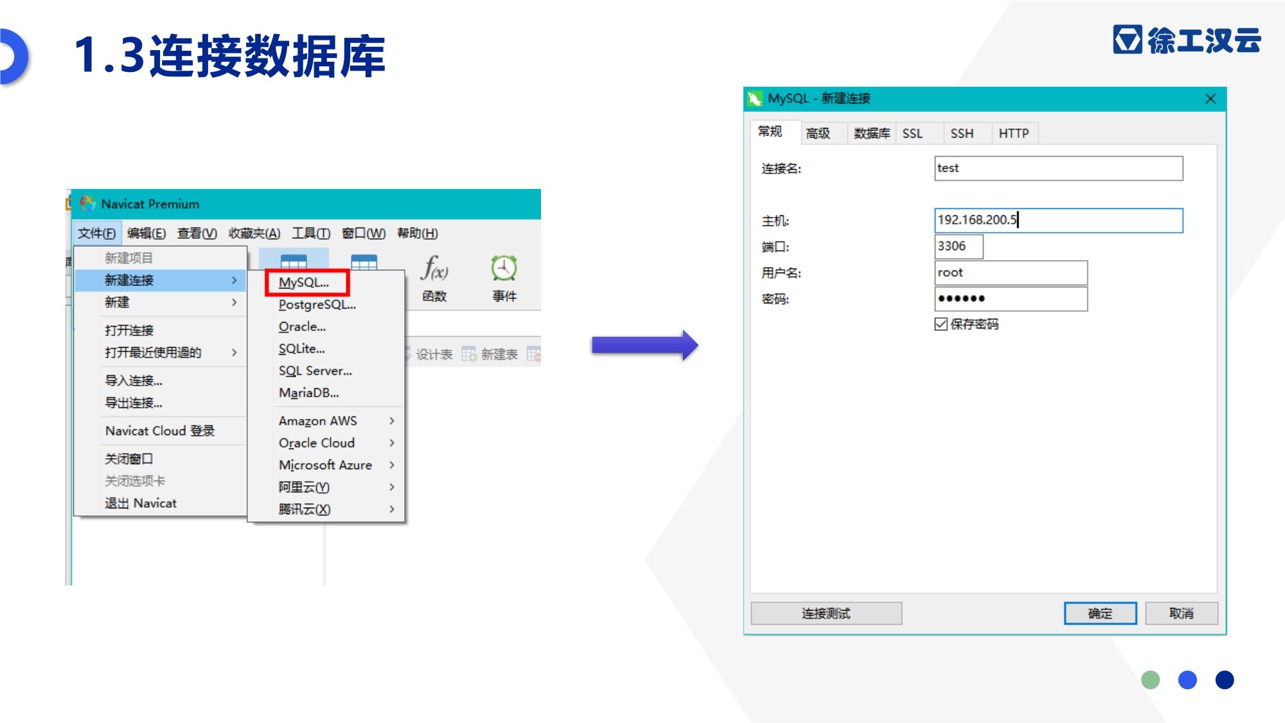Open the 窗口(W) menu
The height and width of the screenshot is (723, 1285).
pos(364,233)
